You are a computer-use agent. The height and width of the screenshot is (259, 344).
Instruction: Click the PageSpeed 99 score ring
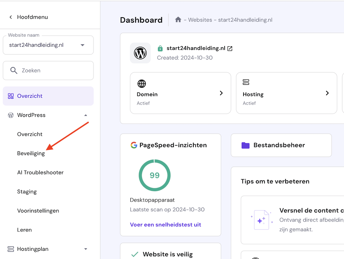(x=154, y=175)
